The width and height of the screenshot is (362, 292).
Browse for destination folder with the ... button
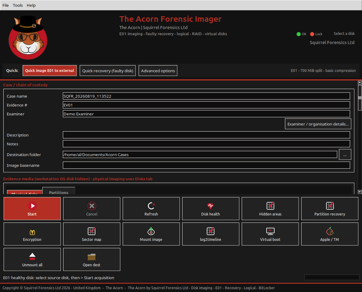coord(345,155)
